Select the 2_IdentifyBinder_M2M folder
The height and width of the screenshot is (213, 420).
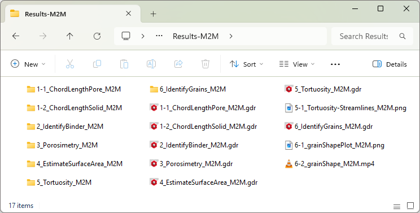pos(65,127)
